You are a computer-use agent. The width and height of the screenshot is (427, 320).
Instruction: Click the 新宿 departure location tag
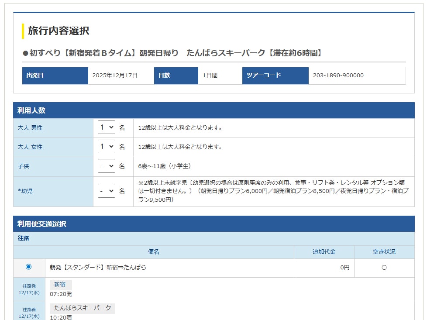[60, 284]
